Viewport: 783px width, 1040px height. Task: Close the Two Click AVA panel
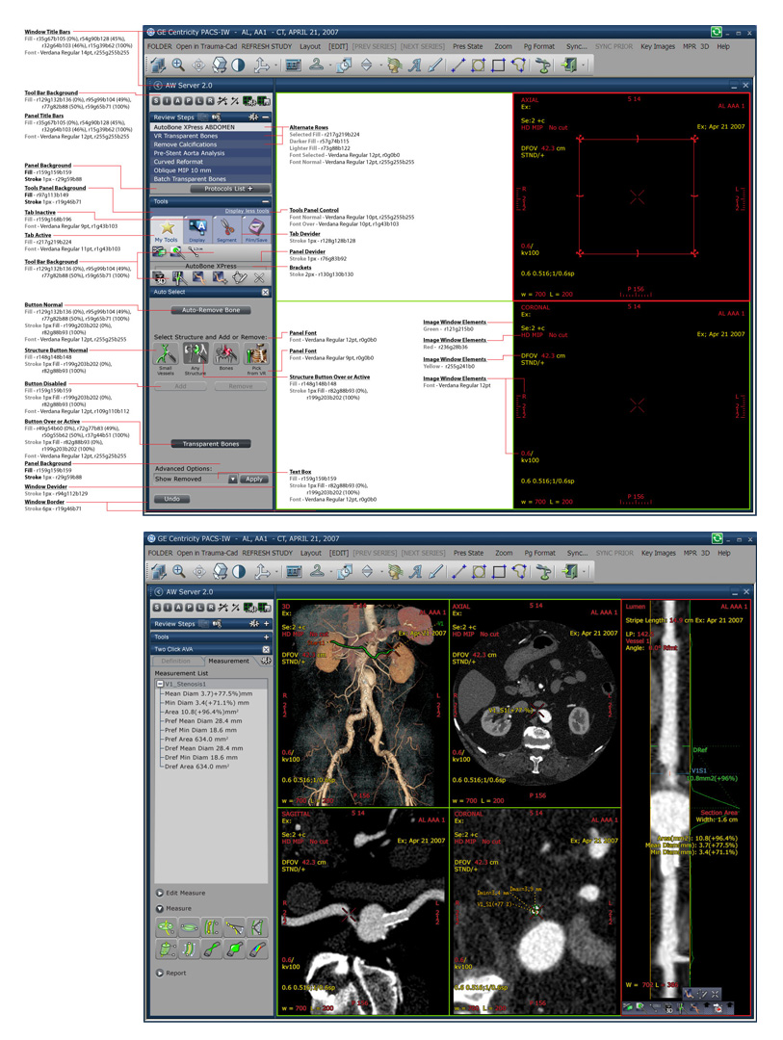[x=266, y=649]
